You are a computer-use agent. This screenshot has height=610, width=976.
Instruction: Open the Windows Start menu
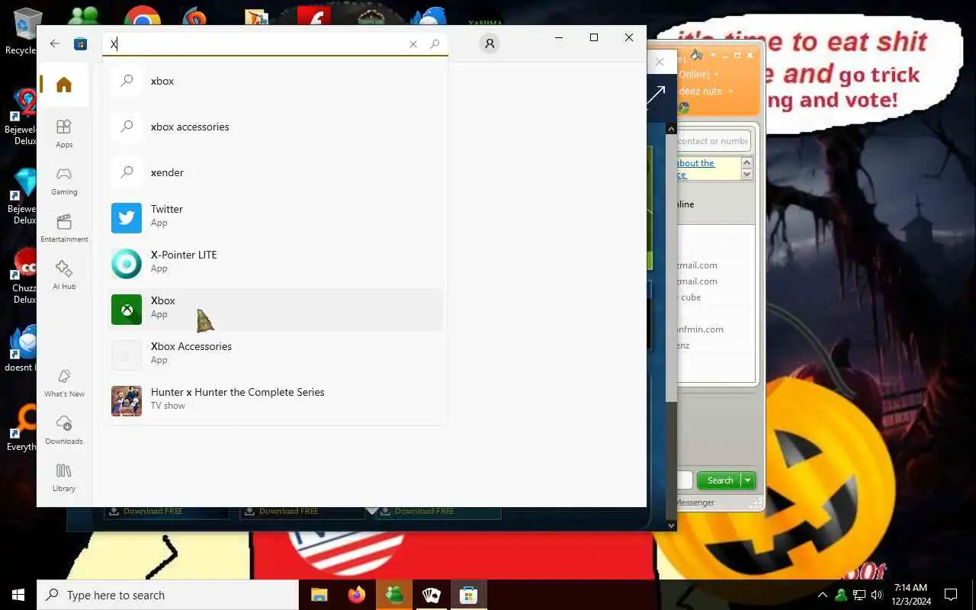tap(18, 595)
